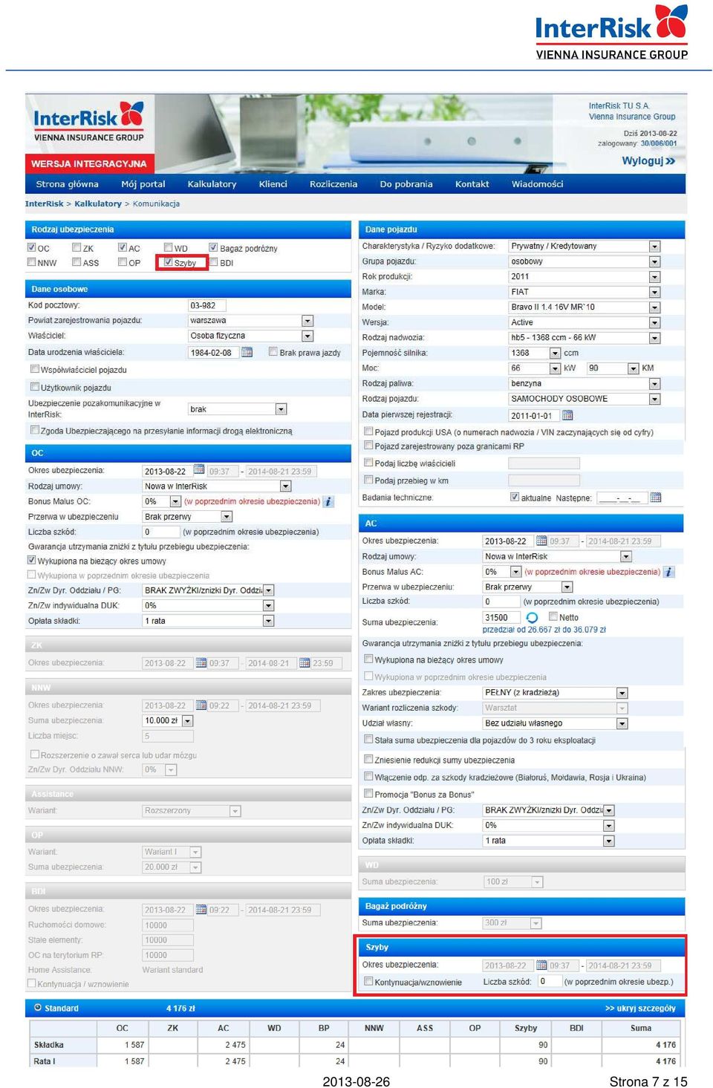The width and height of the screenshot is (713, 1088).
Task: Toggle the OC insurance checkbox
Action: click(x=32, y=247)
